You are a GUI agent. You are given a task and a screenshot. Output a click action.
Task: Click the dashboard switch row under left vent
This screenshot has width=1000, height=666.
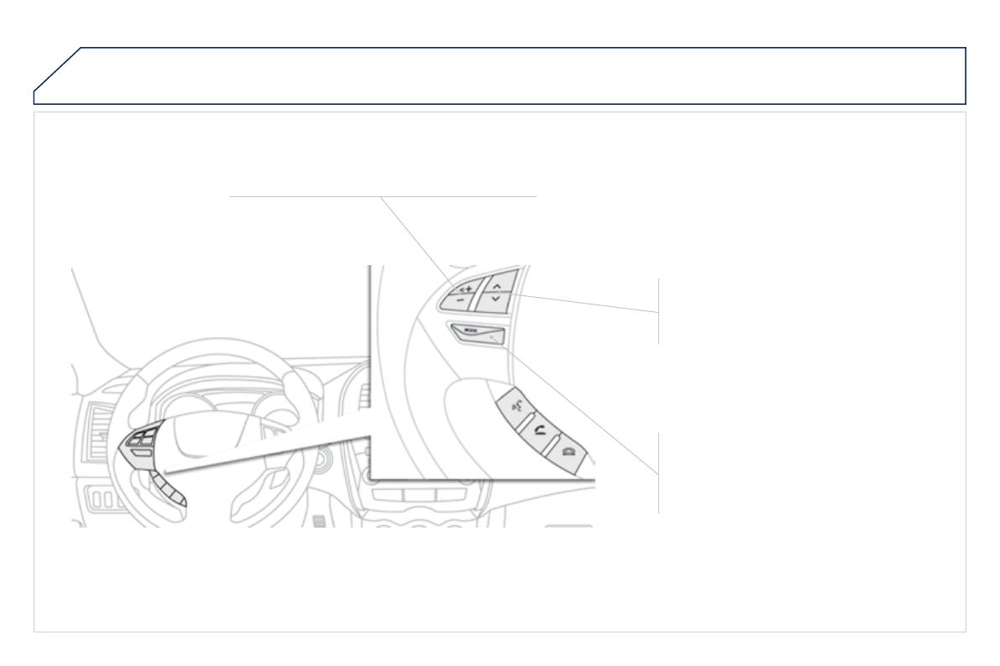click(x=106, y=500)
